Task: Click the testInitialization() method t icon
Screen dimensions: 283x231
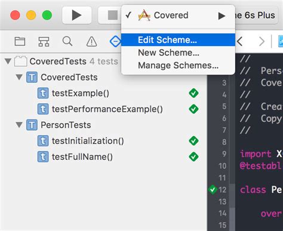Action: (43, 141)
